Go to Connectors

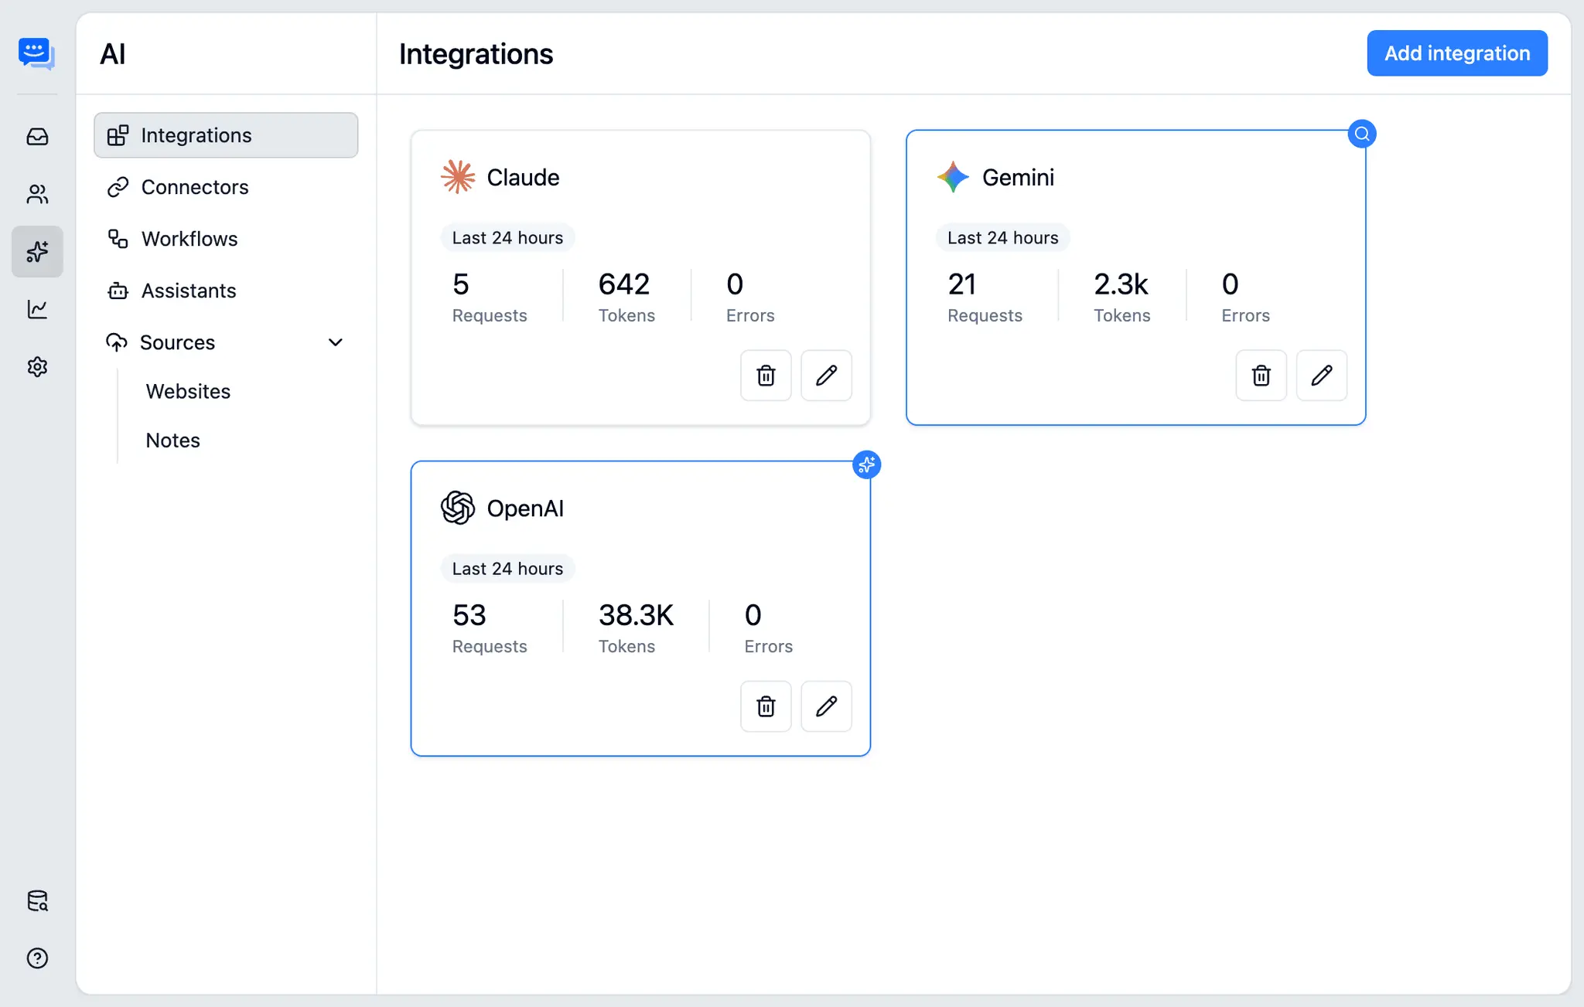point(226,187)
